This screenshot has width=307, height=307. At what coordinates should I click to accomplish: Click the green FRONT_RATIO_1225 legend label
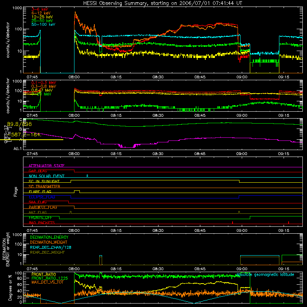tap(50, 278)
